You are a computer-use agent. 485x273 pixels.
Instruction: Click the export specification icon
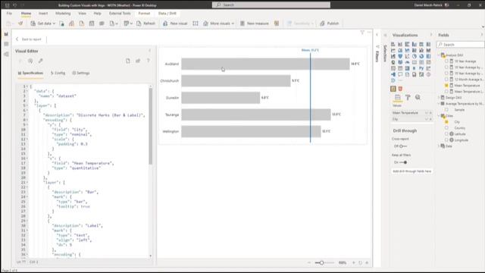click(x=138, y=61)
